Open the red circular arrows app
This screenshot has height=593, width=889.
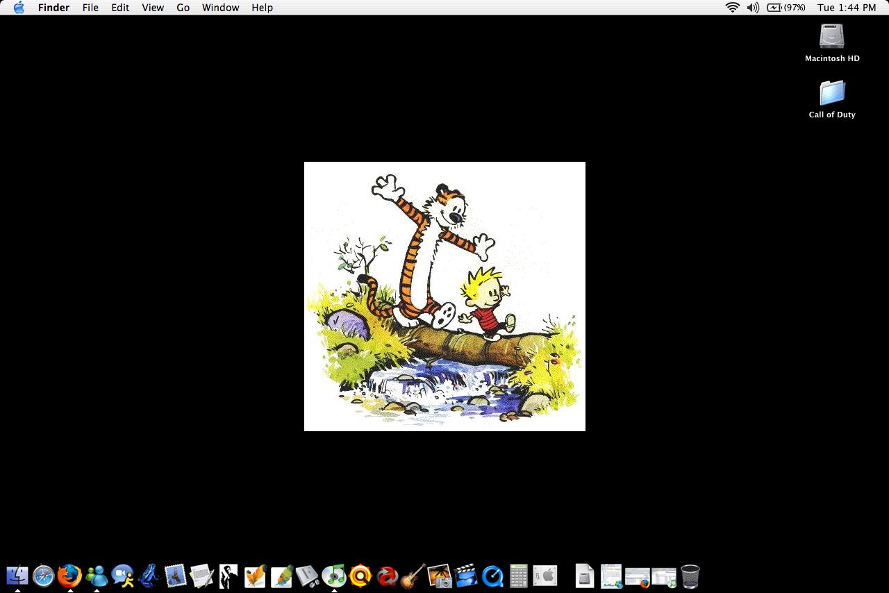point(387,576)
